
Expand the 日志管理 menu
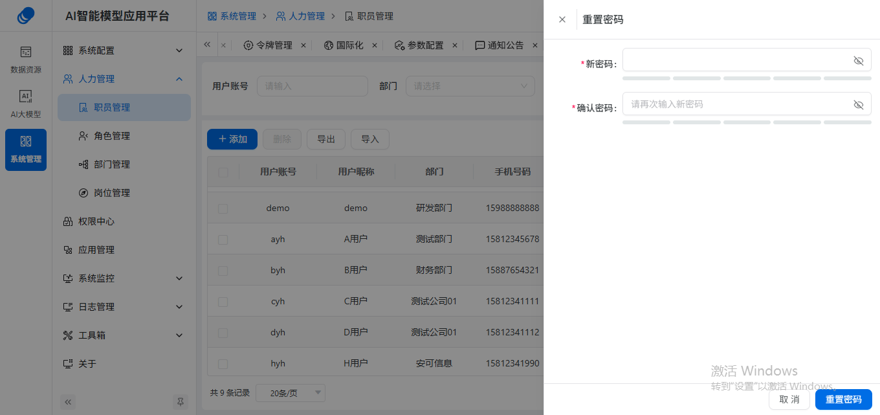179,307
